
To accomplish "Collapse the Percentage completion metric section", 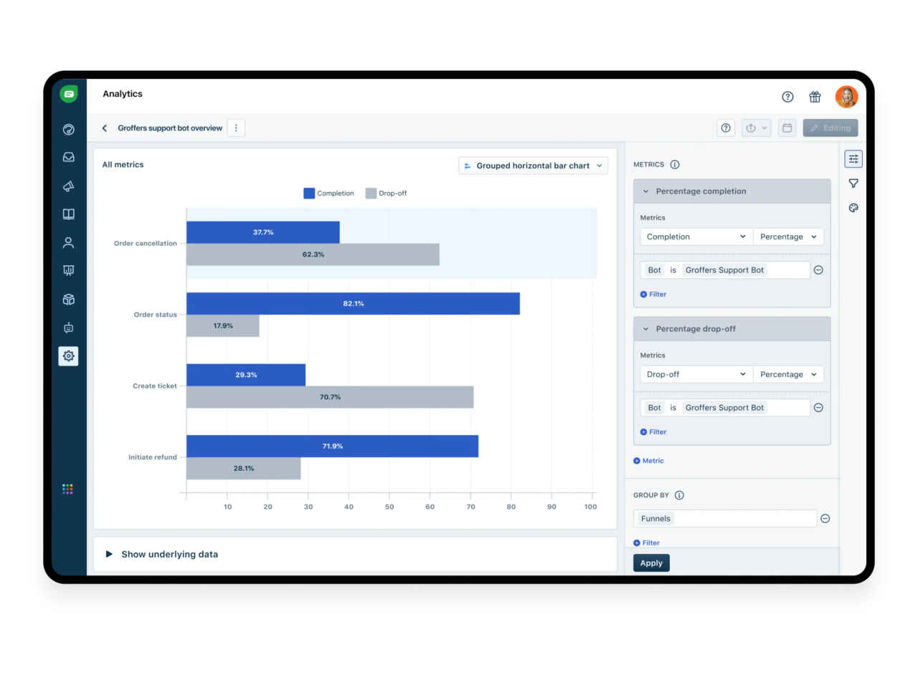I will click(645, 191).
